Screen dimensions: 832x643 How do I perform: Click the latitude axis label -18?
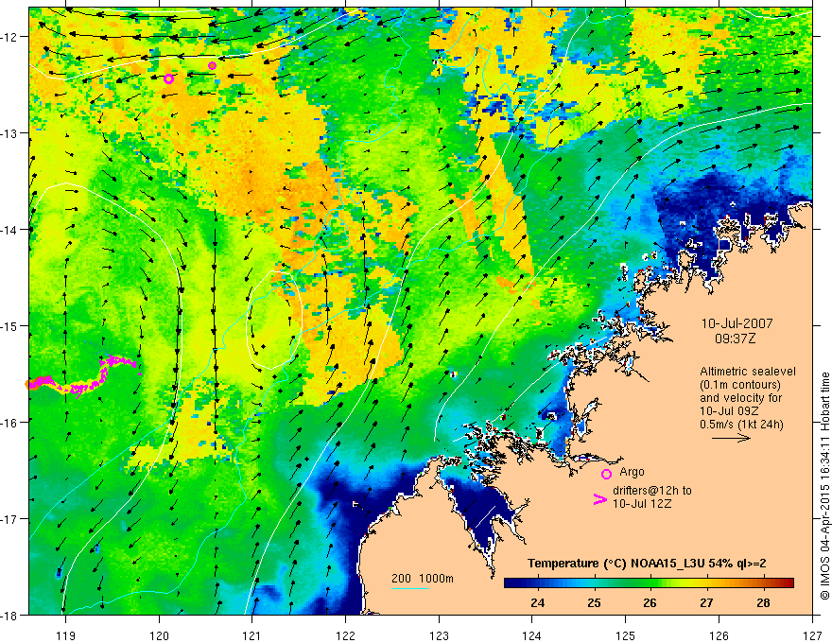point(10,615)
